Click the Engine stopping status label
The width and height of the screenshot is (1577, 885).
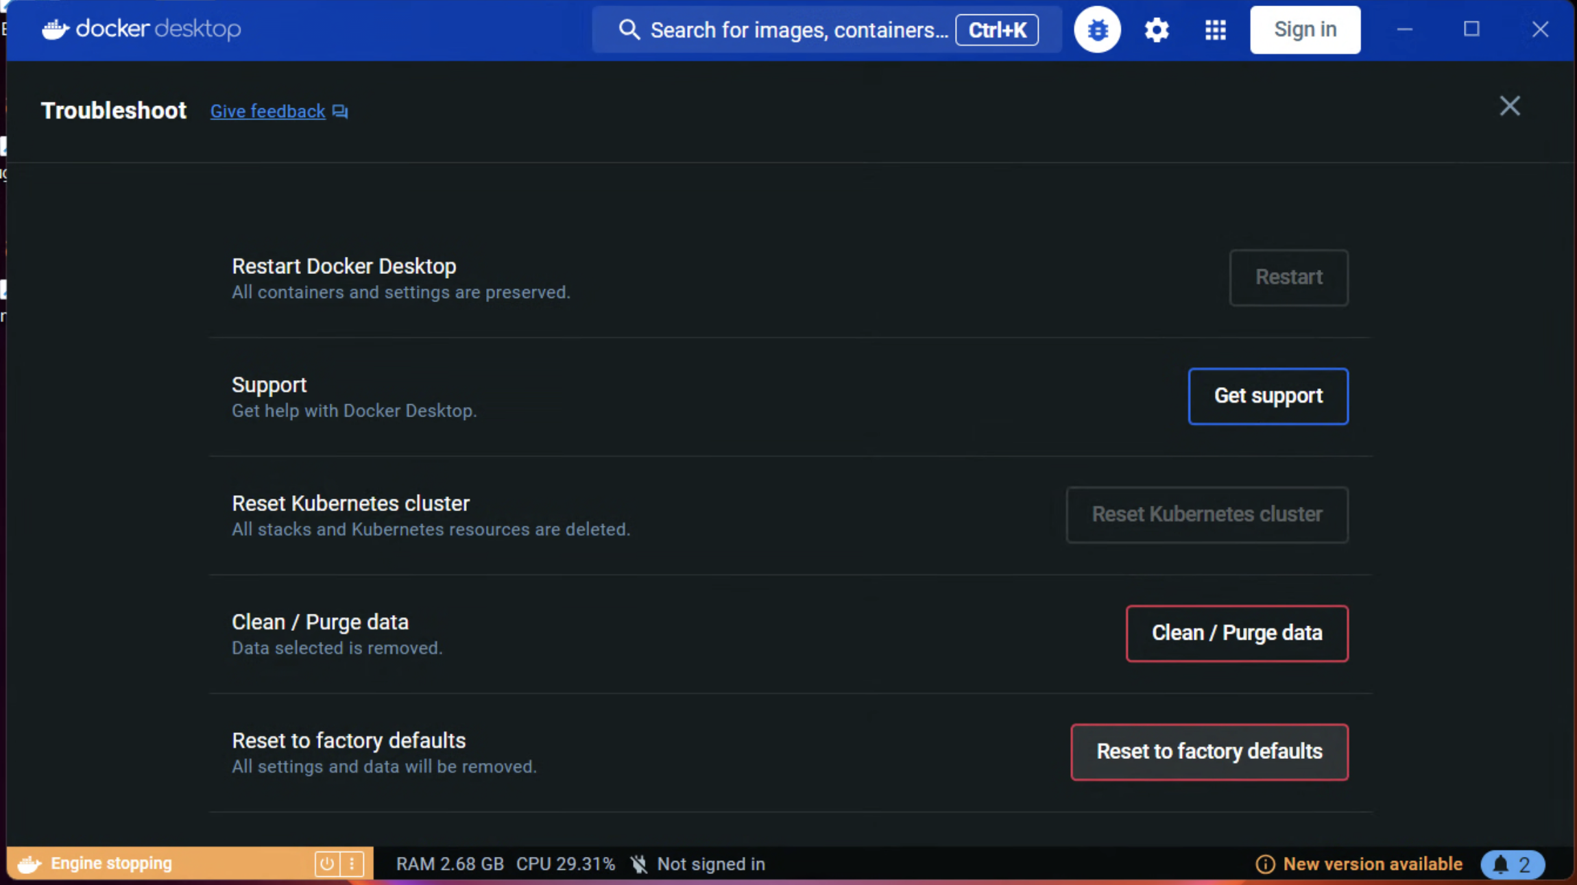pyautogui.click(x=111, y=864)
